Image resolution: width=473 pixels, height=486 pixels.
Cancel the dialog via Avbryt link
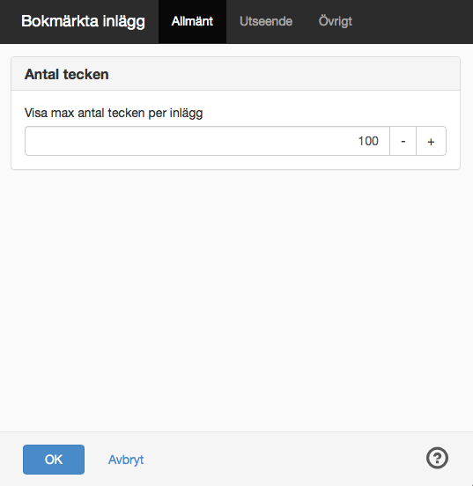coord(126,460)
